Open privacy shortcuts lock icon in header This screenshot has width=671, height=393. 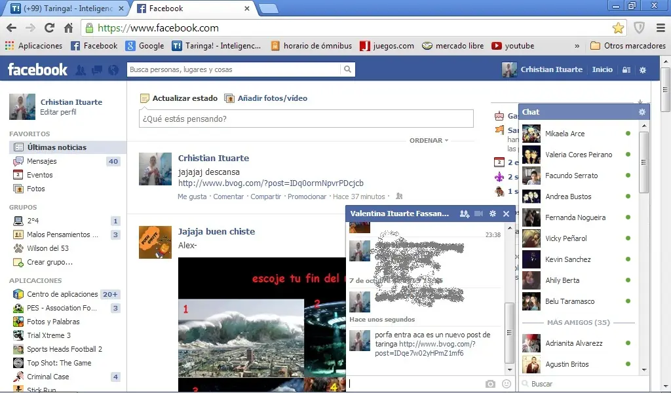point(626,69)
